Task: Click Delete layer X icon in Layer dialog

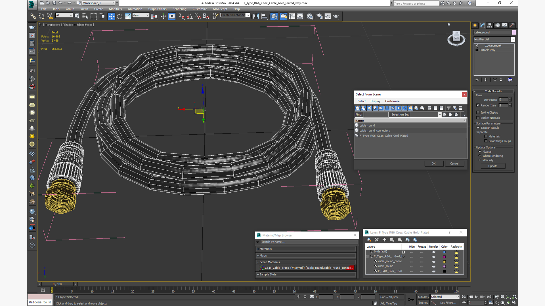Action: point(377,240)
